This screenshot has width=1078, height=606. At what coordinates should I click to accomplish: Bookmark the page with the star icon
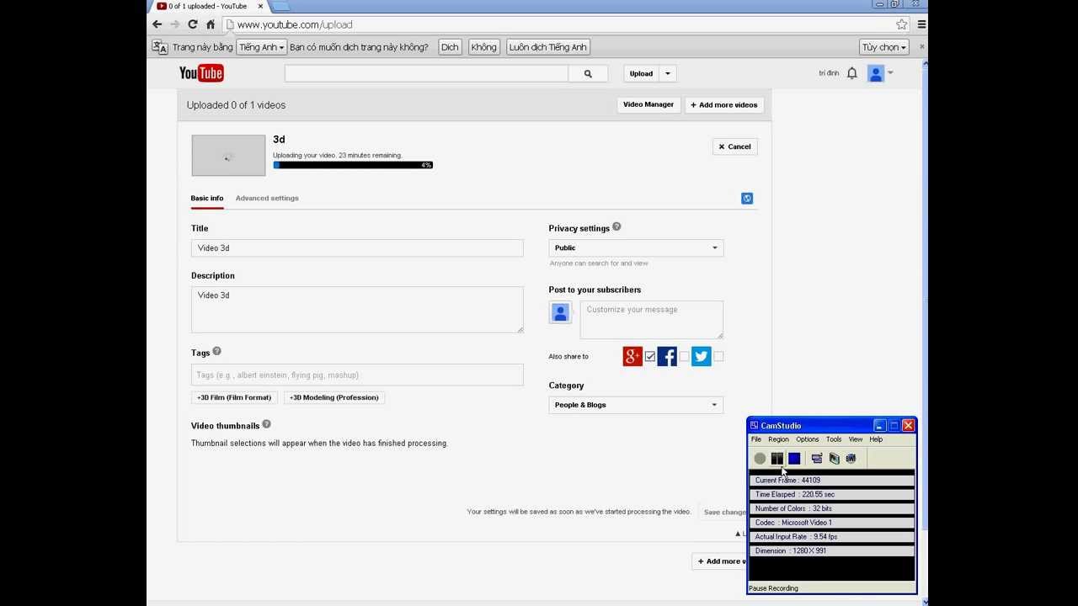902,24
